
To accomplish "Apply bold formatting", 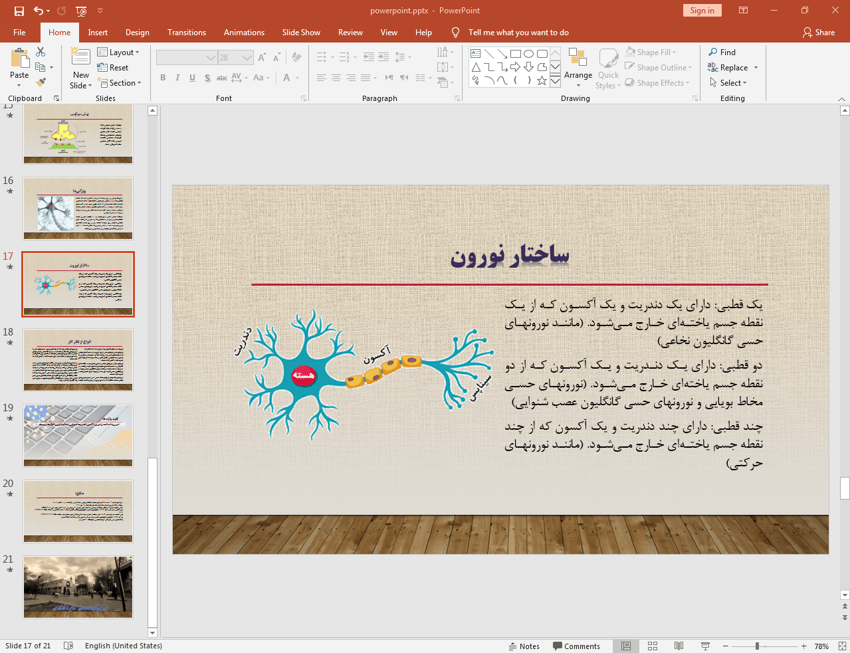I will coord(162,78).
